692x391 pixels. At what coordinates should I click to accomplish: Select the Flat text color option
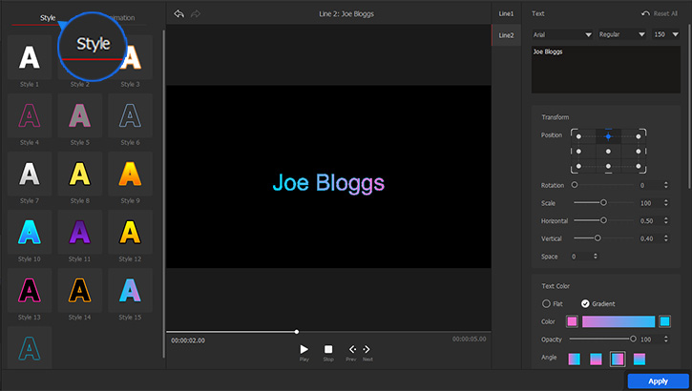coord(547,303)
